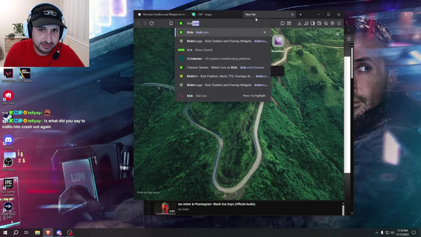This screenshot has width=421, height=237.
Task: Open the microphone tray icon
Action: pos(382,233)
